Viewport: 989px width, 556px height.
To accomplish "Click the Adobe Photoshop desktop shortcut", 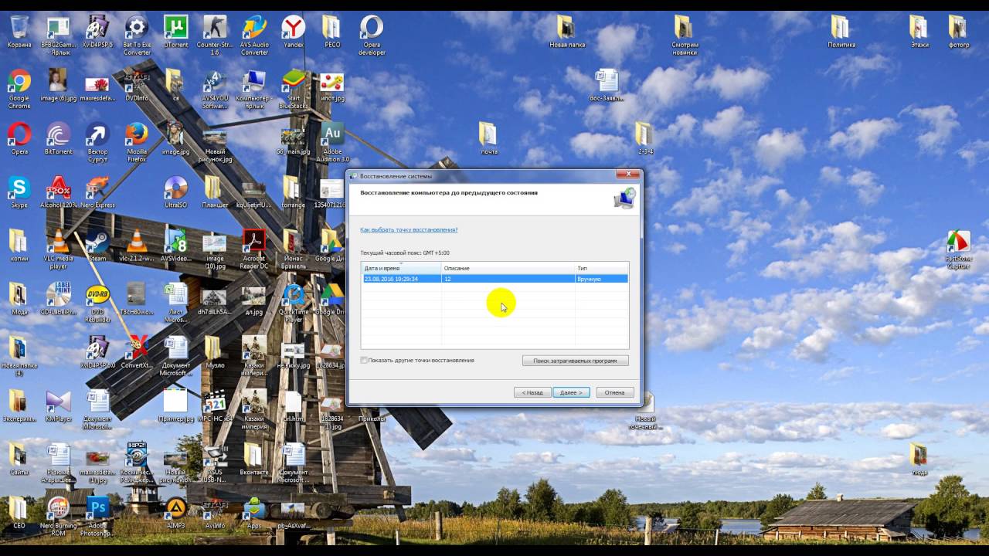I will pyautogui.click(x=98, y=509).
